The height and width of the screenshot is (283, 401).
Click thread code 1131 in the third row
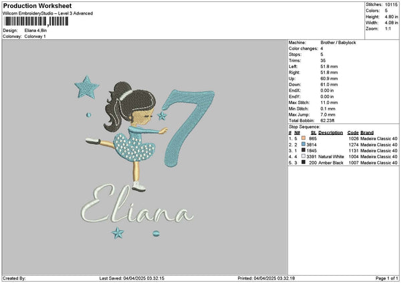[354, 150]
